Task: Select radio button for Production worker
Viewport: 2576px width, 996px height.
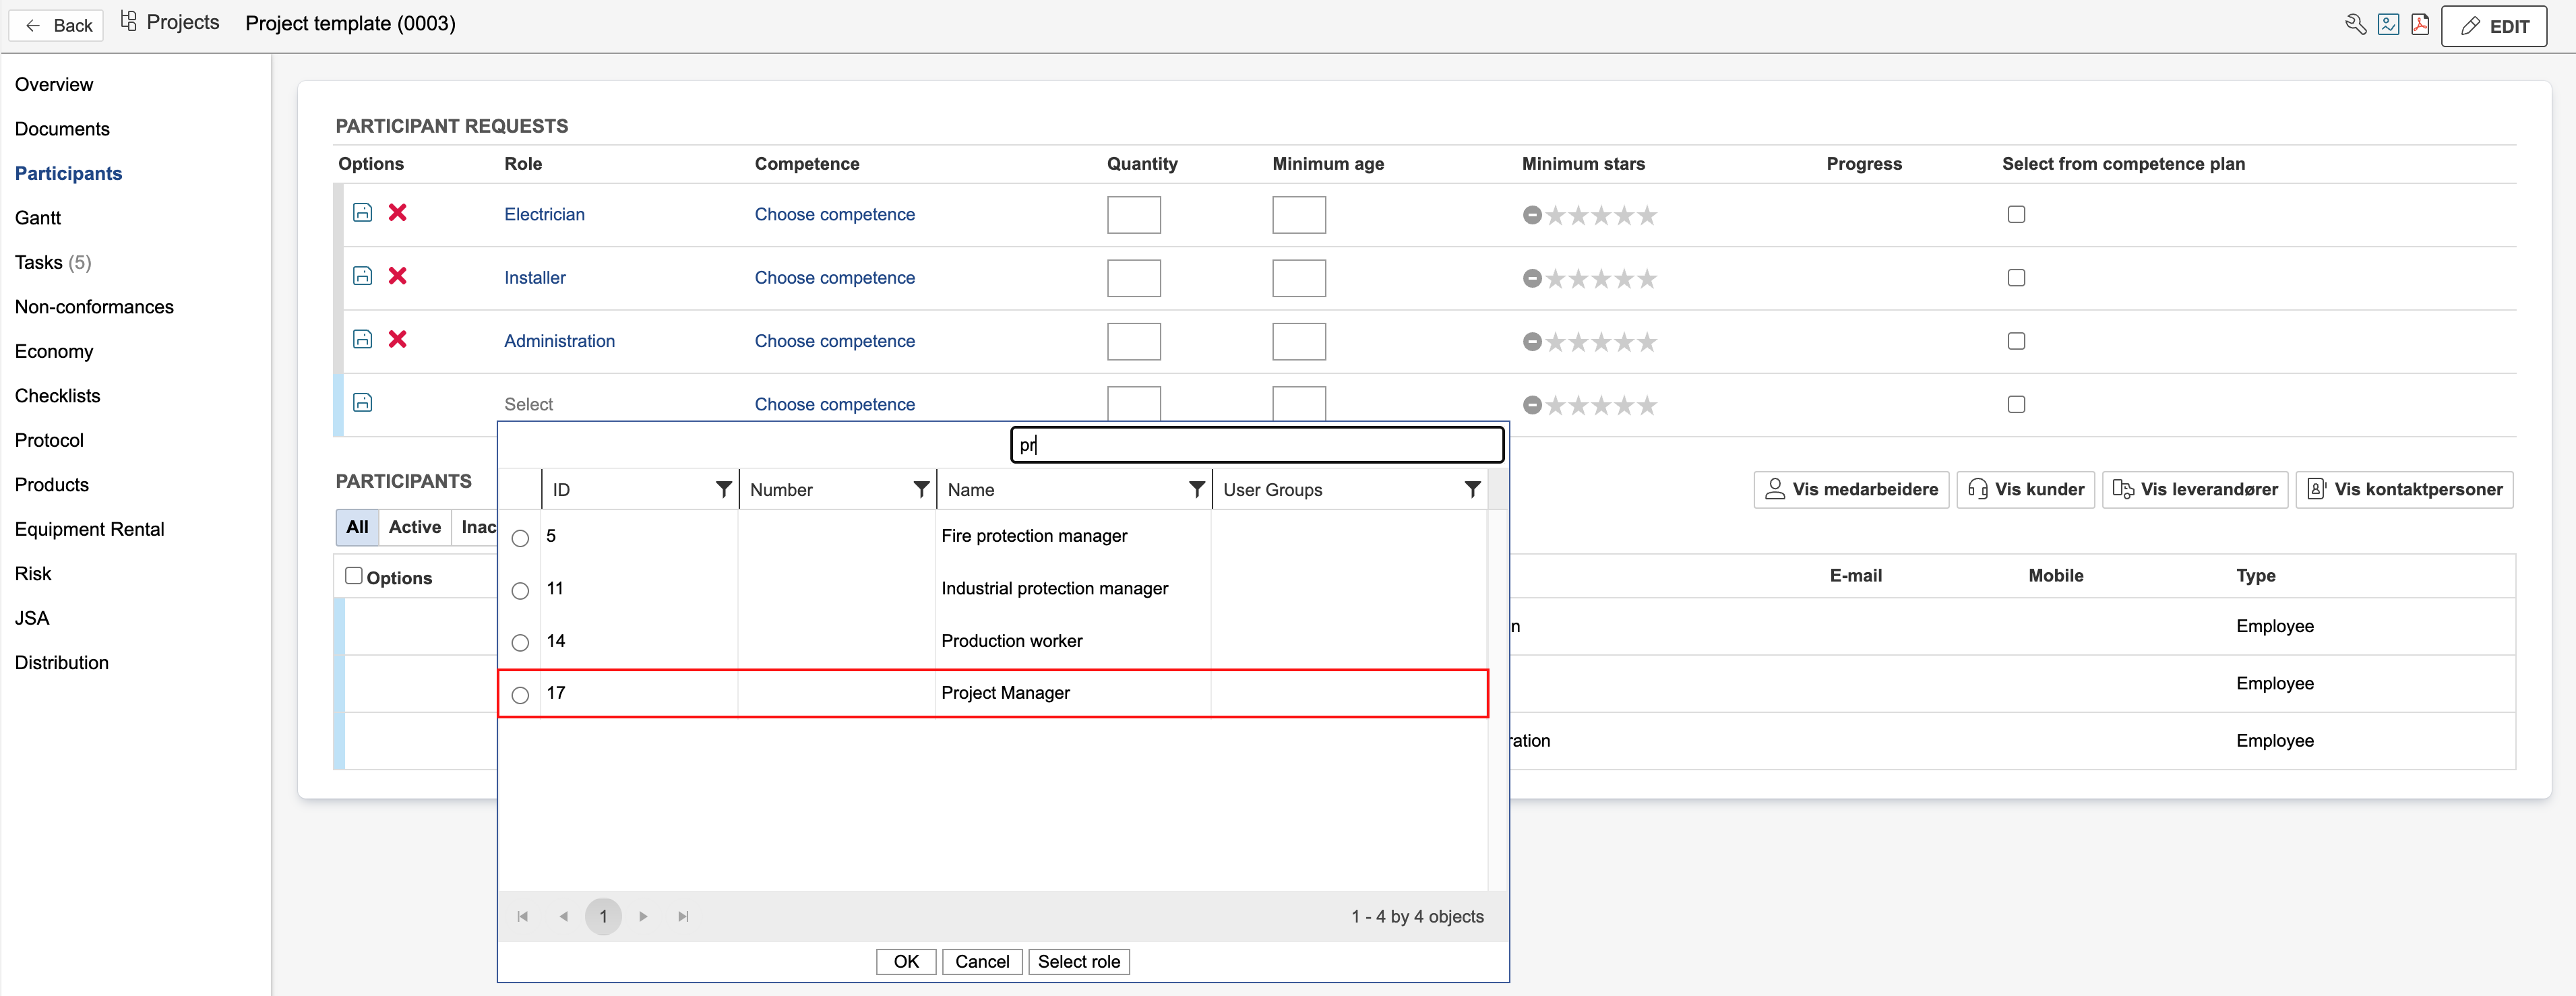Action: coord(520,643)
